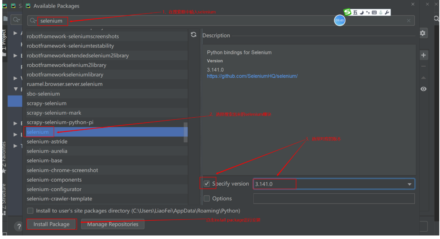This screenshot has width=440, height=239.
Task: Click Manage Repositories button
Action: (x=113, y=224)
